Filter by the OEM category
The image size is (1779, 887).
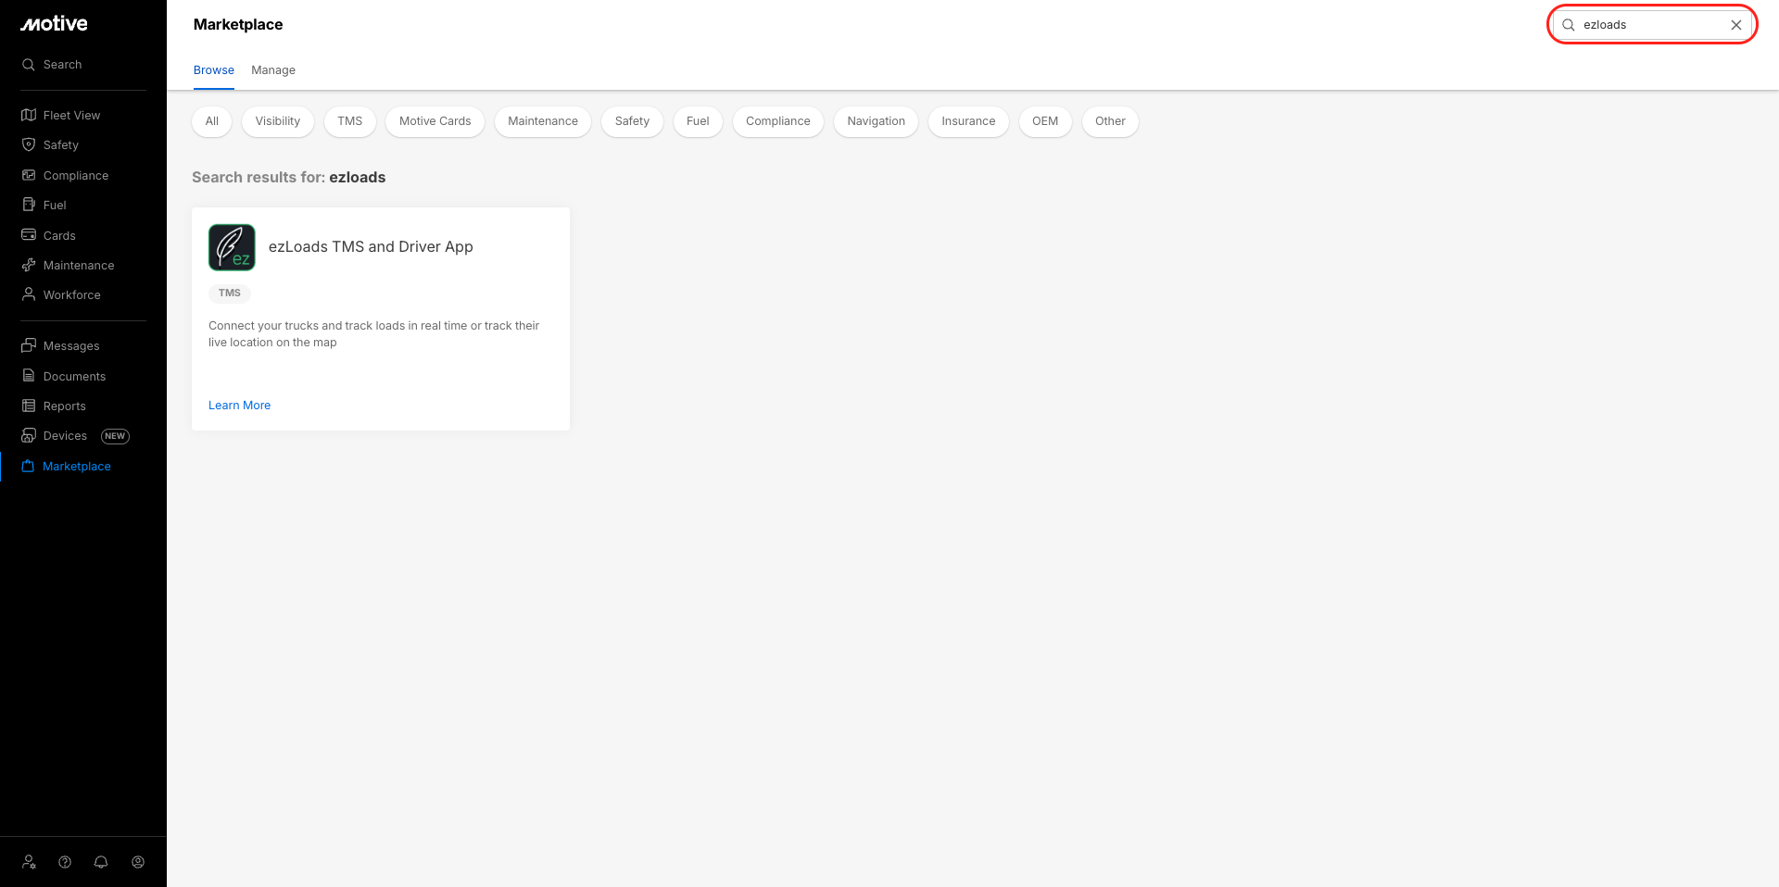click(x=1045, y=121)
